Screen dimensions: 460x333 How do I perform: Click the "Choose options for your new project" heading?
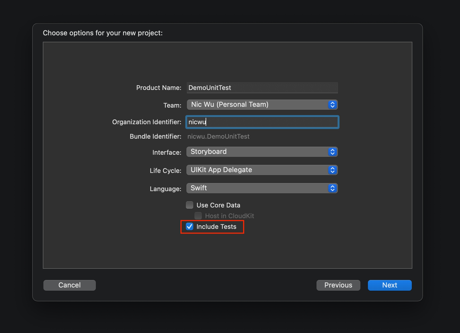103,33
